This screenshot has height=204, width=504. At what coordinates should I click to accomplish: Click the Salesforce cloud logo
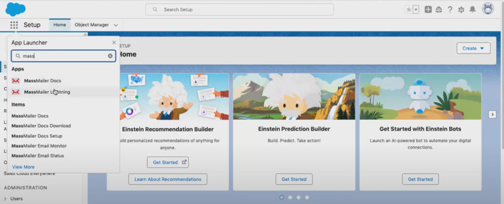[x=15, y=9]
